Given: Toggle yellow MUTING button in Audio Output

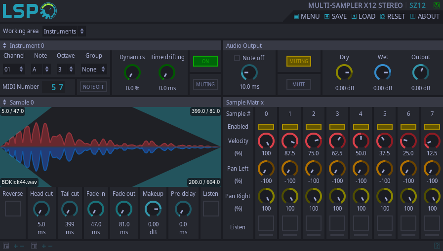Looking at the screenshot, I should 299,61.
